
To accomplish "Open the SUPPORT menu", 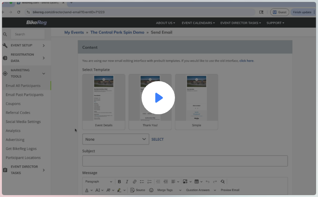I will [275, 23].
